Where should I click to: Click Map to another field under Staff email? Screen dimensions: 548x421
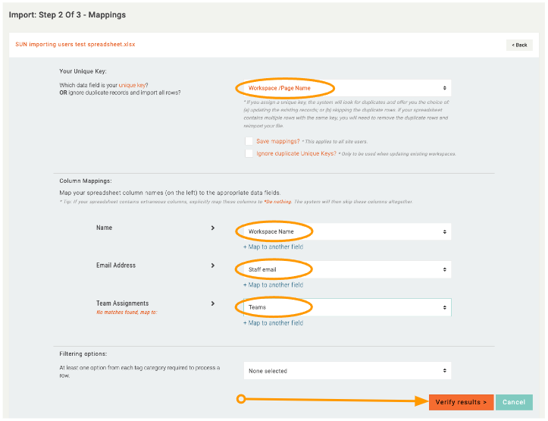coord(273,284)
